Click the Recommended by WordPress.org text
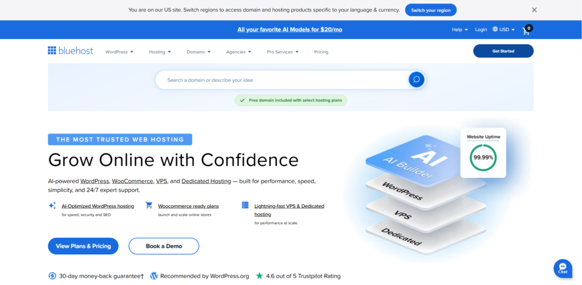The height and width of the screenshot is (285, 582). [x=205, y=276]
